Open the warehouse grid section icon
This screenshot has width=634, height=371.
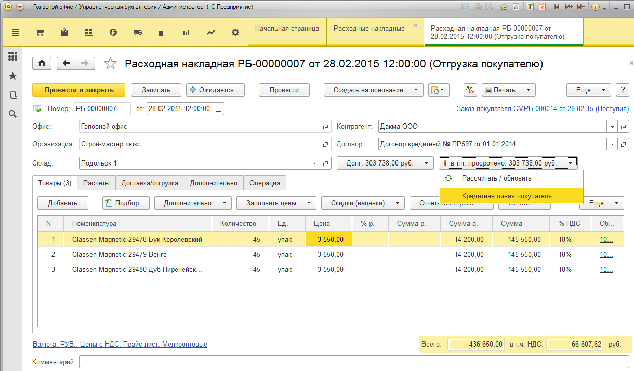(88, 32)
